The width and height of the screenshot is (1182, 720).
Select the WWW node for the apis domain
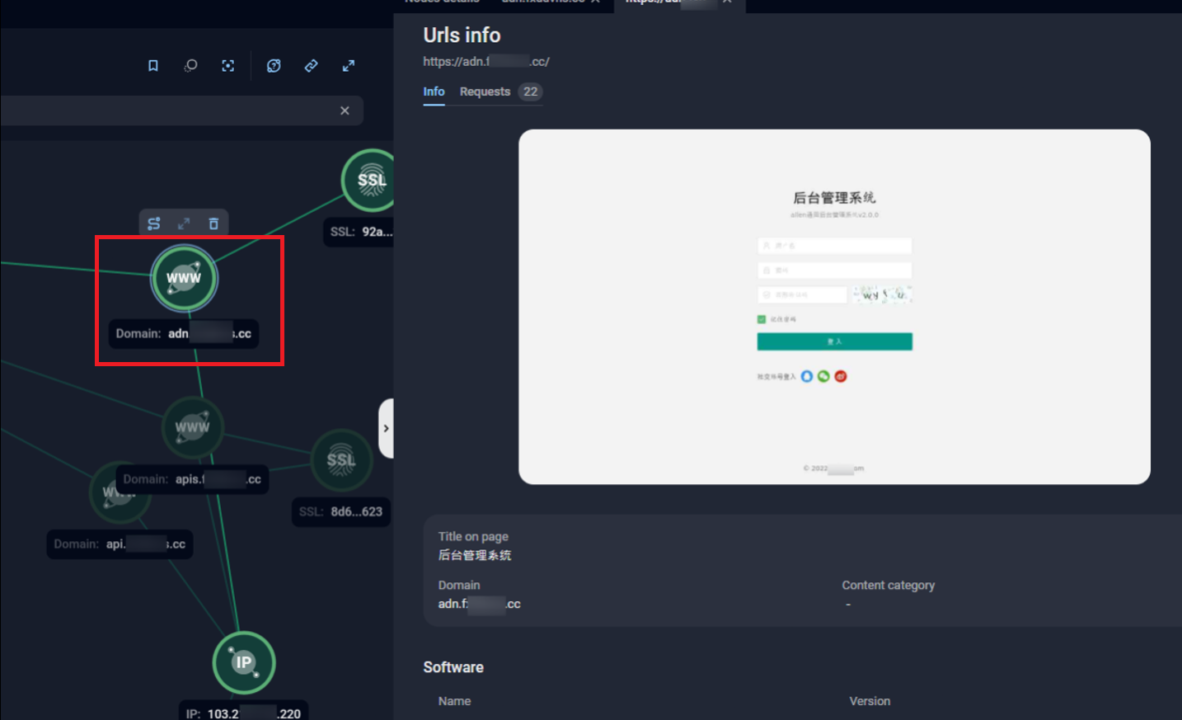193,427
